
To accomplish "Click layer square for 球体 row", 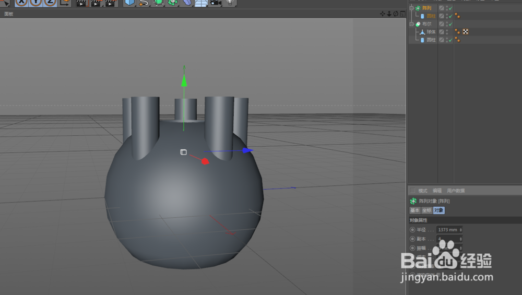I will tap(442, 32).
